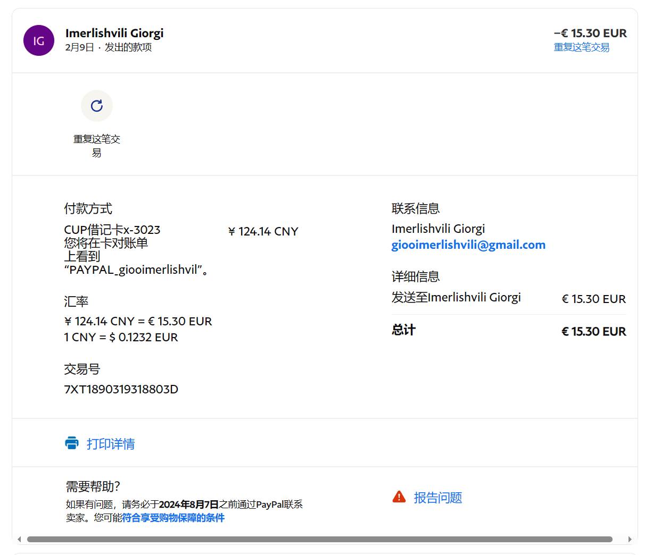This screenshot has height=555, width=653.
Task: Click the red warning triangle icon
Action: [399, 497]
